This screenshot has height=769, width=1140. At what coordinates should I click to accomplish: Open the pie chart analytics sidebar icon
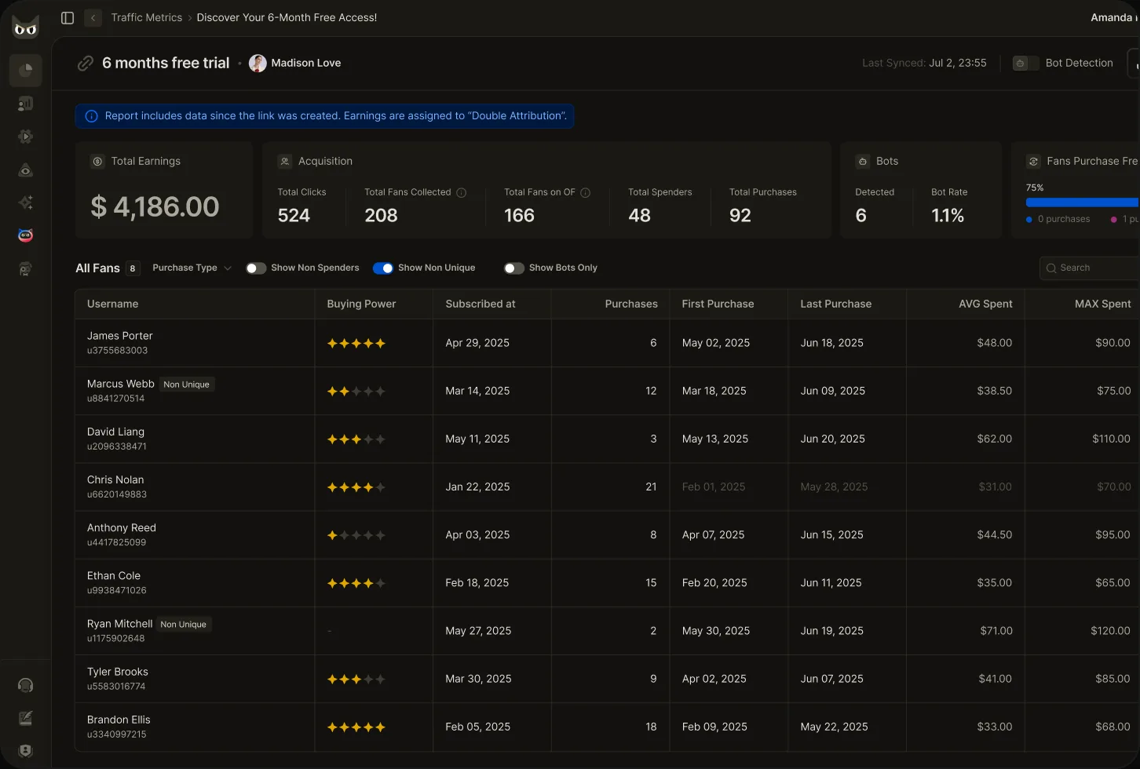(x=25, y=71)
